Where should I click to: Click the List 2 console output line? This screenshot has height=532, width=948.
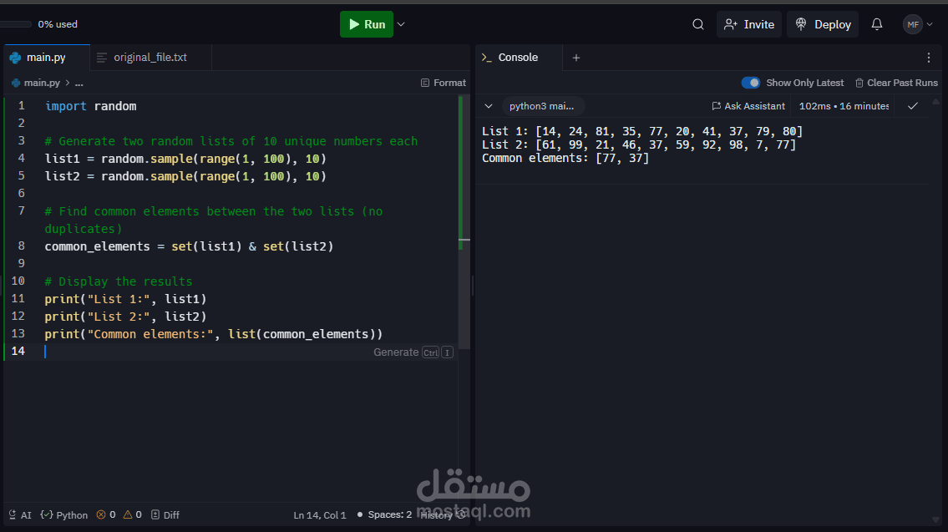tap(639, 144)
